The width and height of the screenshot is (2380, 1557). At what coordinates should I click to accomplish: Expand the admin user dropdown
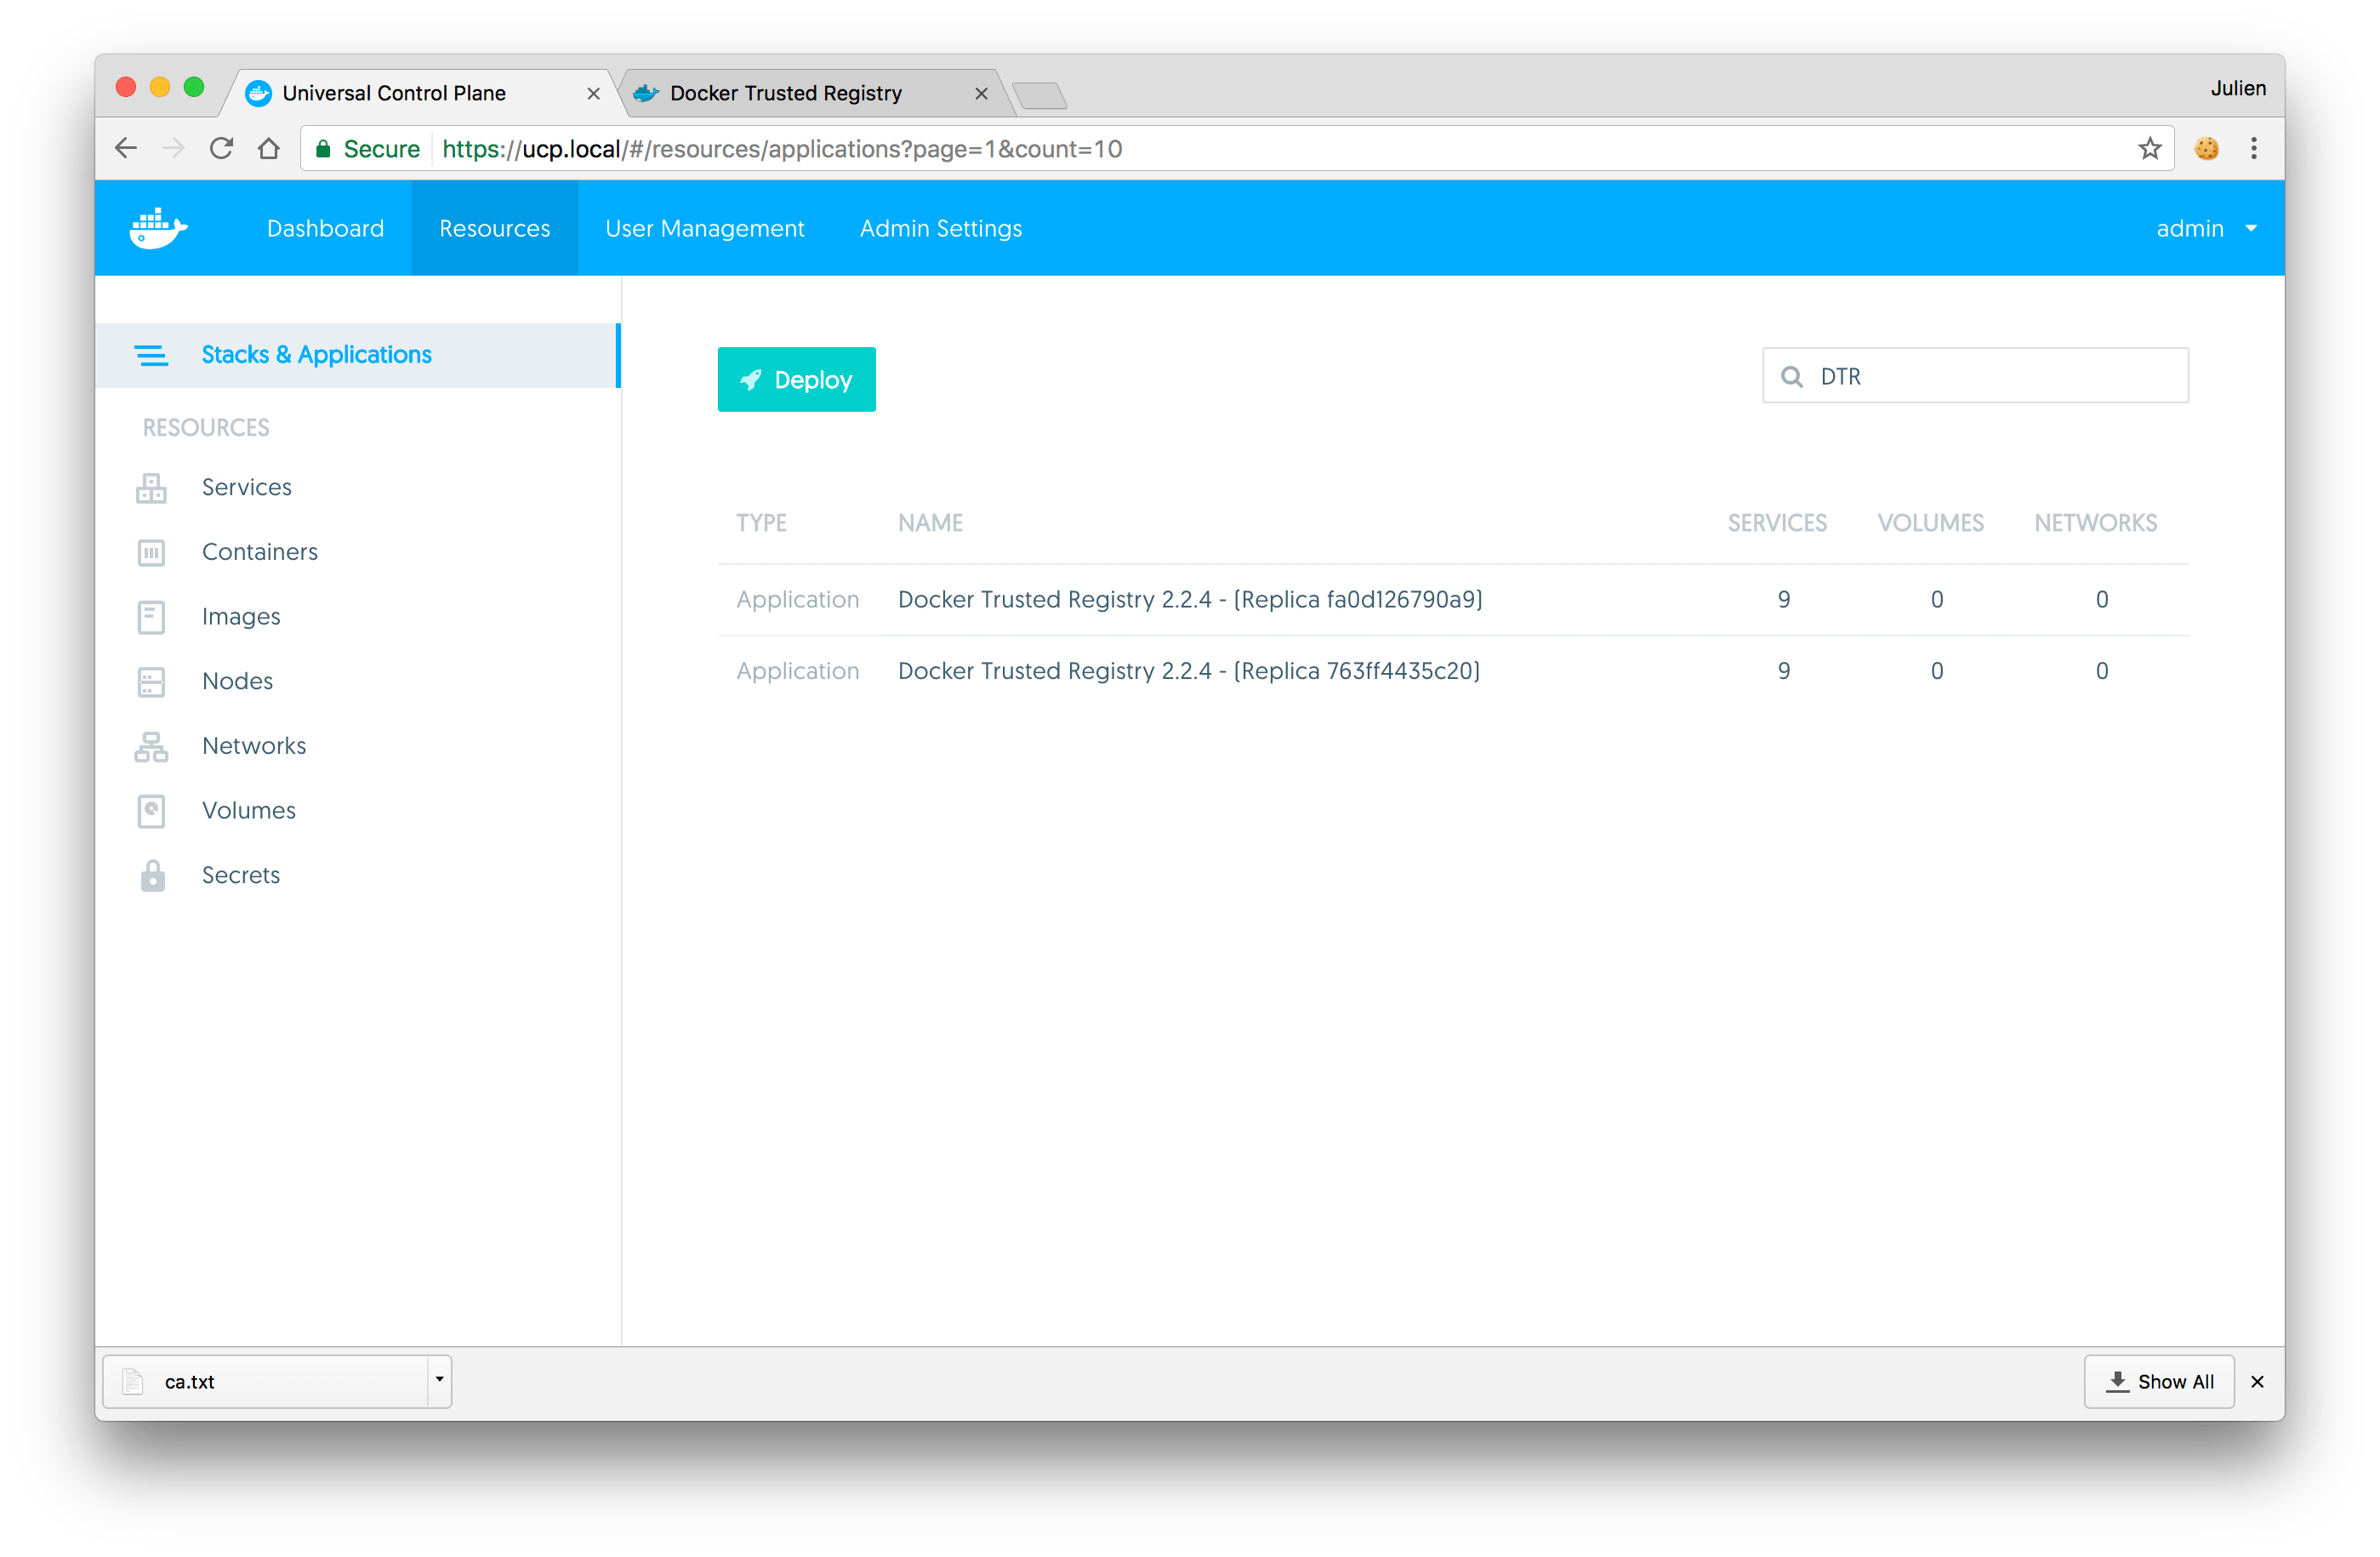point(2205,228)
